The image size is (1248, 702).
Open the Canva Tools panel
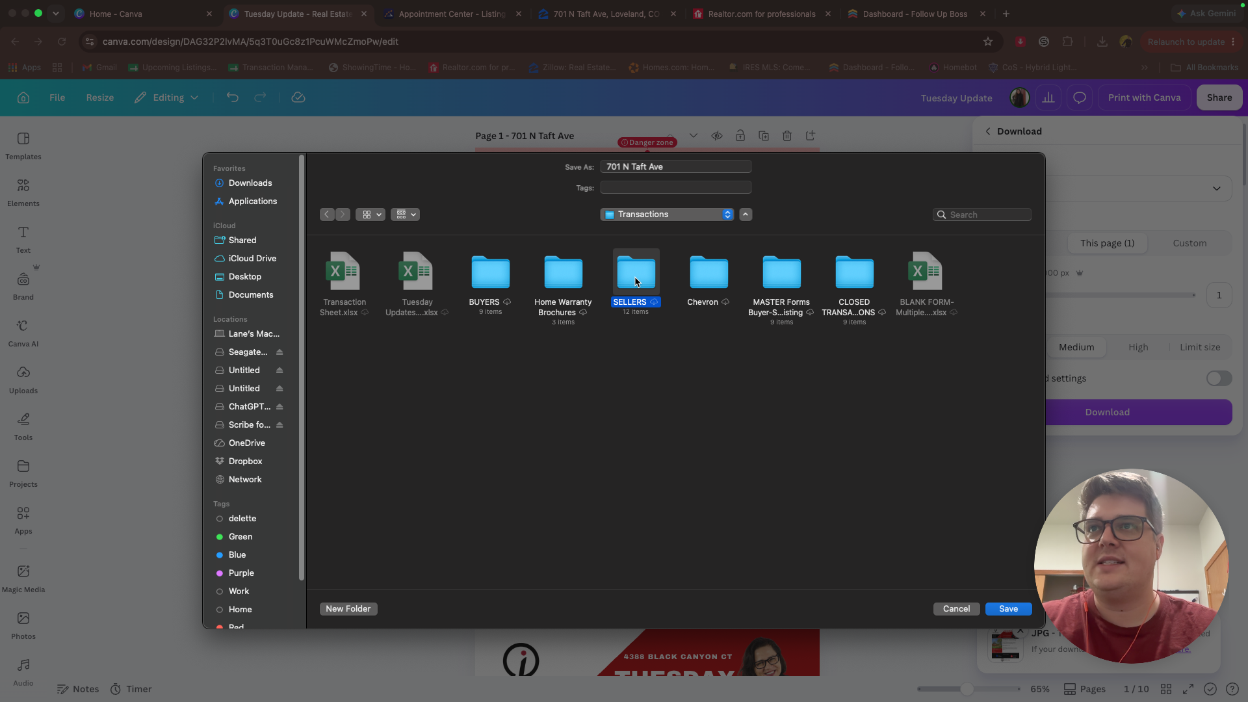pyautogui.click(x=23, y=426)
